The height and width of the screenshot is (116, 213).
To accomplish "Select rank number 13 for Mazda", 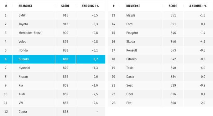I will [113, 15].
